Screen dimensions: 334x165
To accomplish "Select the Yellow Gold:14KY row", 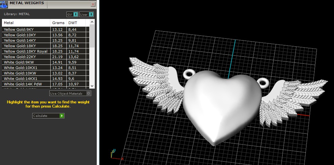I will pyautogui.click(x=46, y=40).
